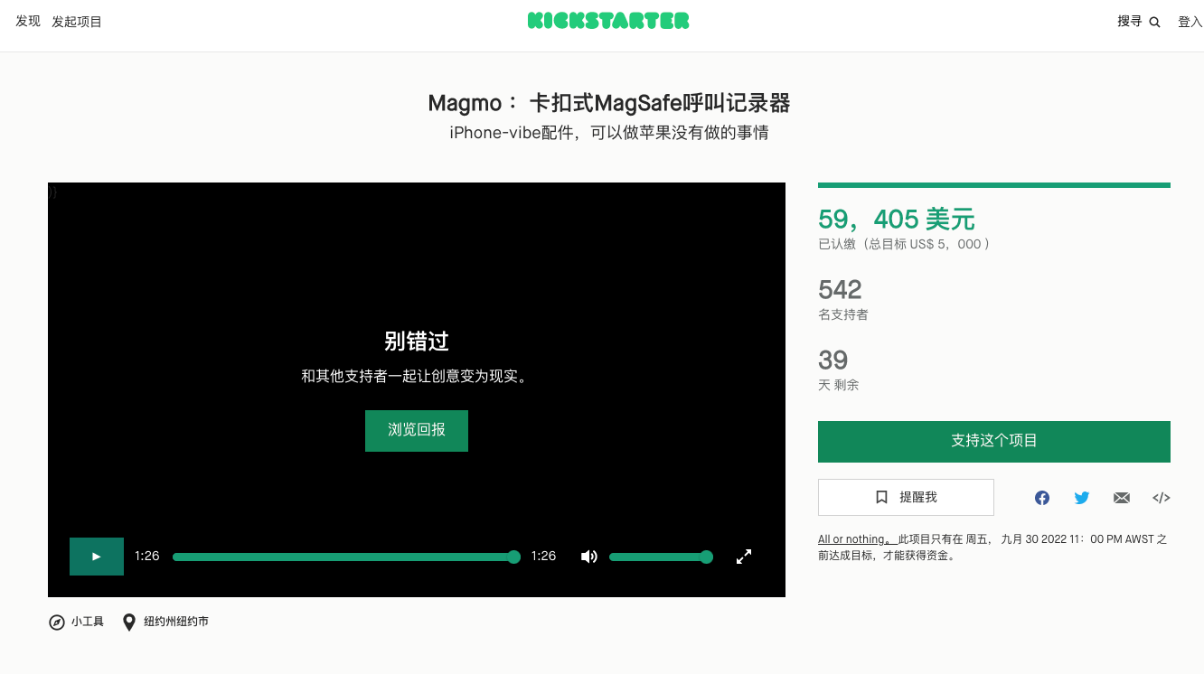
Task: Mute the video audio
Action: (x=588, y=557)
